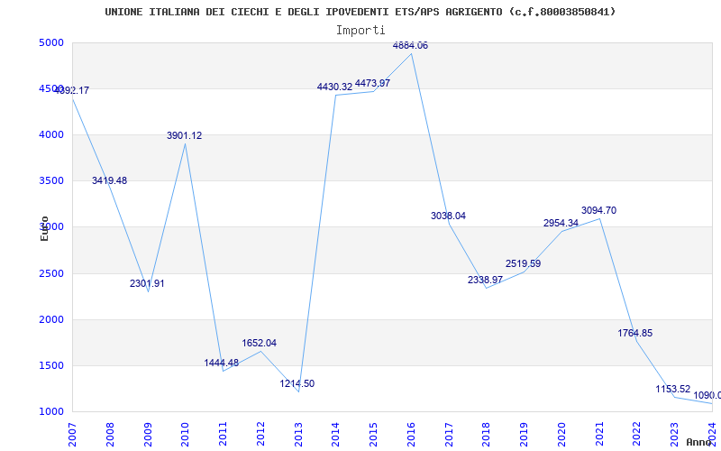Viewport: 721px width, 451px height.
Task: Click the 2010 x-axis year label
Action: [186, 435]
